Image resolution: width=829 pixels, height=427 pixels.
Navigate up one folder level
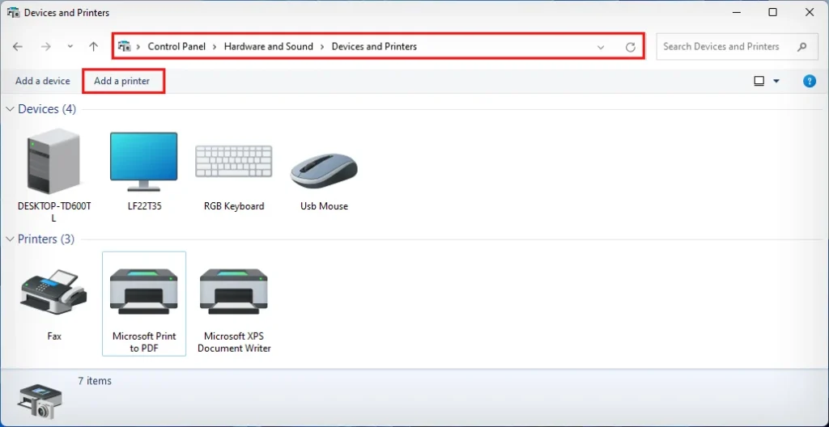[94, 47]
